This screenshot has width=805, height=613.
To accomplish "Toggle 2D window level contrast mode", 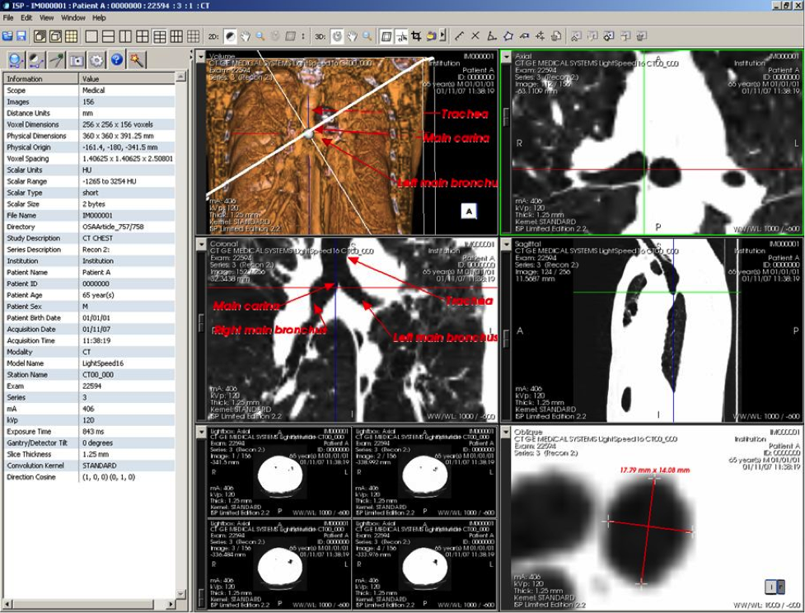I will point(231,36).
